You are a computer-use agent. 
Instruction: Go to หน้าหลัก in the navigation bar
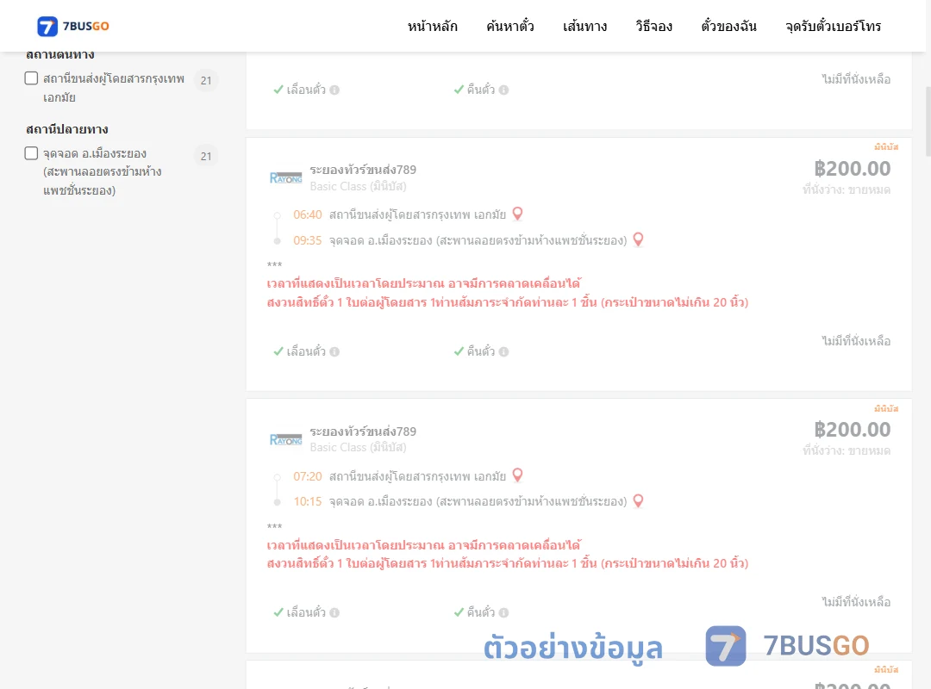tap(432, 26)
